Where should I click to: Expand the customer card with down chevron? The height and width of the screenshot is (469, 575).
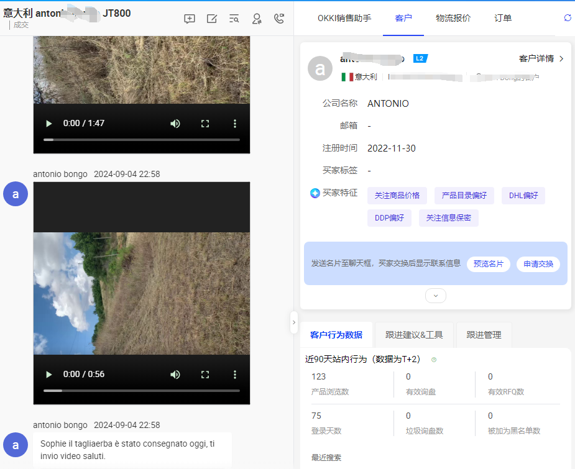point(435,296)
